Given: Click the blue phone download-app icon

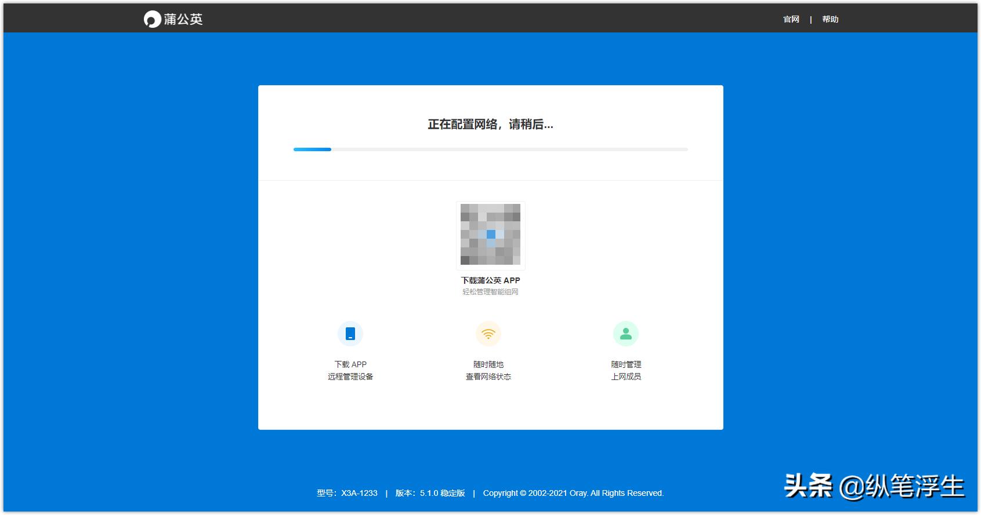Looking at the screenshot, I should point(350,334).
